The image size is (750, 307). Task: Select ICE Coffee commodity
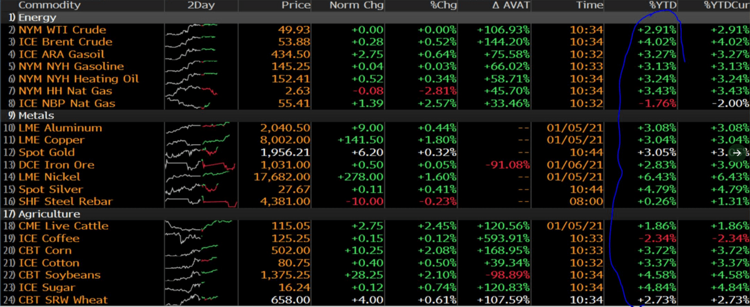pyautogui.click(x=49, y=238)
